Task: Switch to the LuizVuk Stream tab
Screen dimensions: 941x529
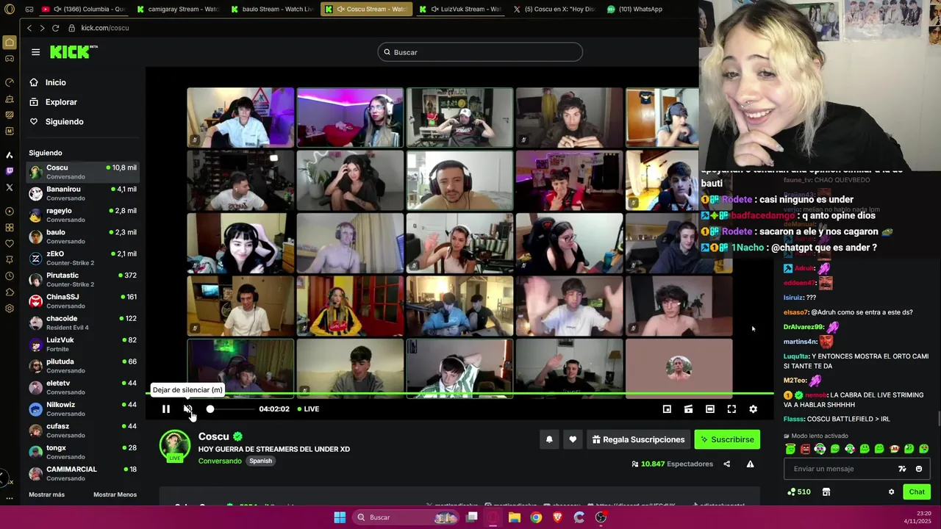Action: coord(461,10)
